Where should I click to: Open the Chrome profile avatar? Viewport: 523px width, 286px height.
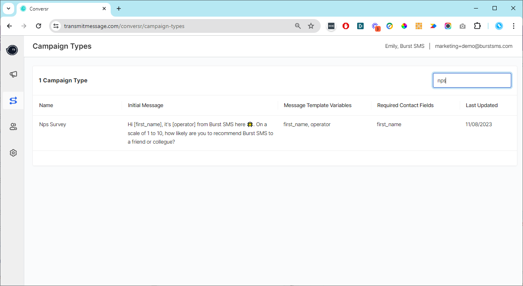click(x=499, y=26)
